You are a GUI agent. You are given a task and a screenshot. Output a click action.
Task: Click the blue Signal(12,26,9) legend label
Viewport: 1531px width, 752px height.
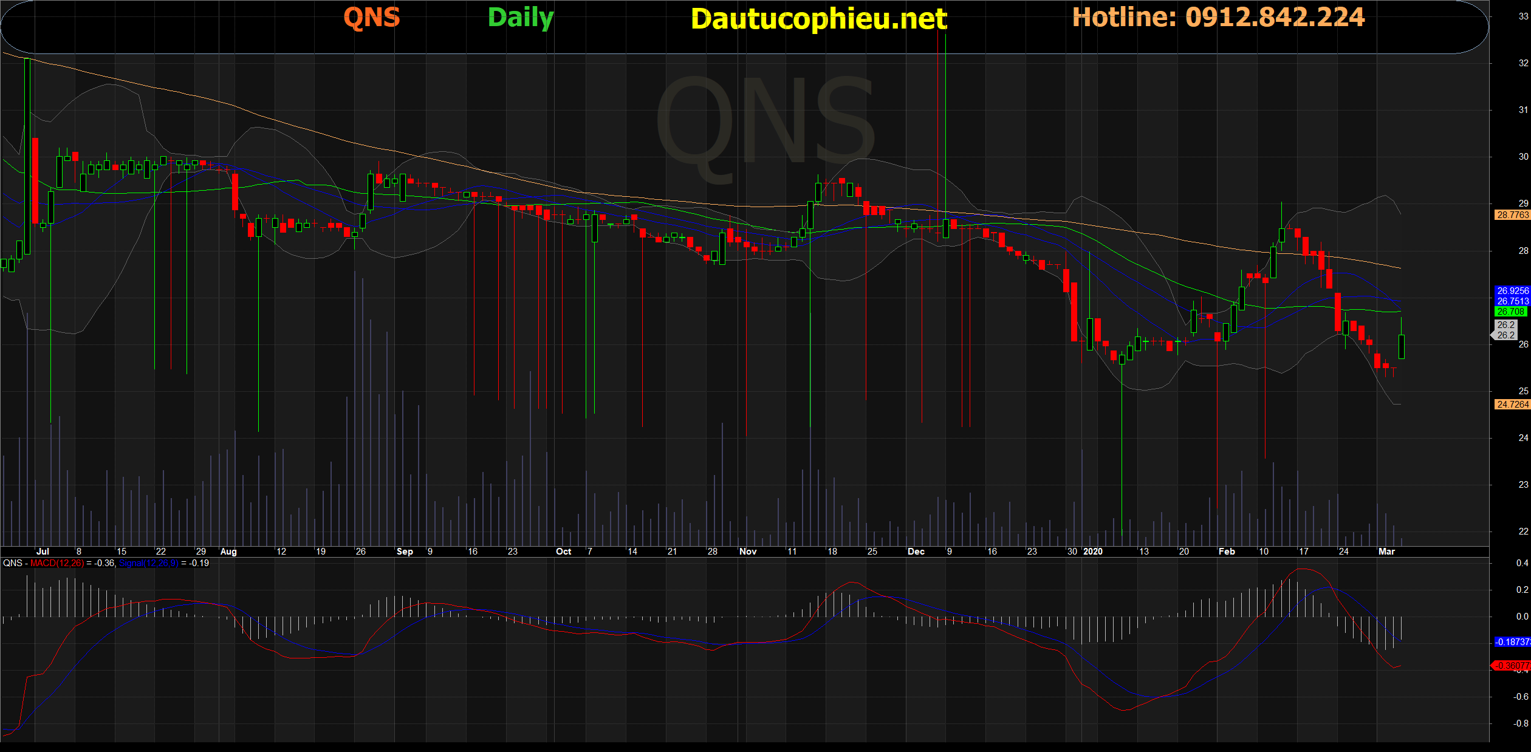(x=148, y=563)
